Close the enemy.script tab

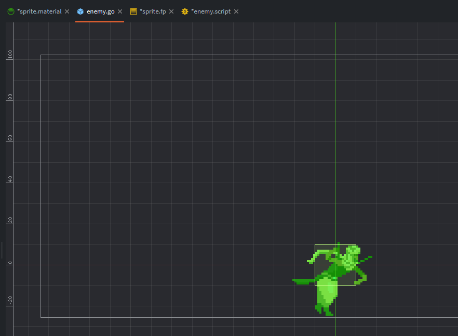tap(236, 11)
